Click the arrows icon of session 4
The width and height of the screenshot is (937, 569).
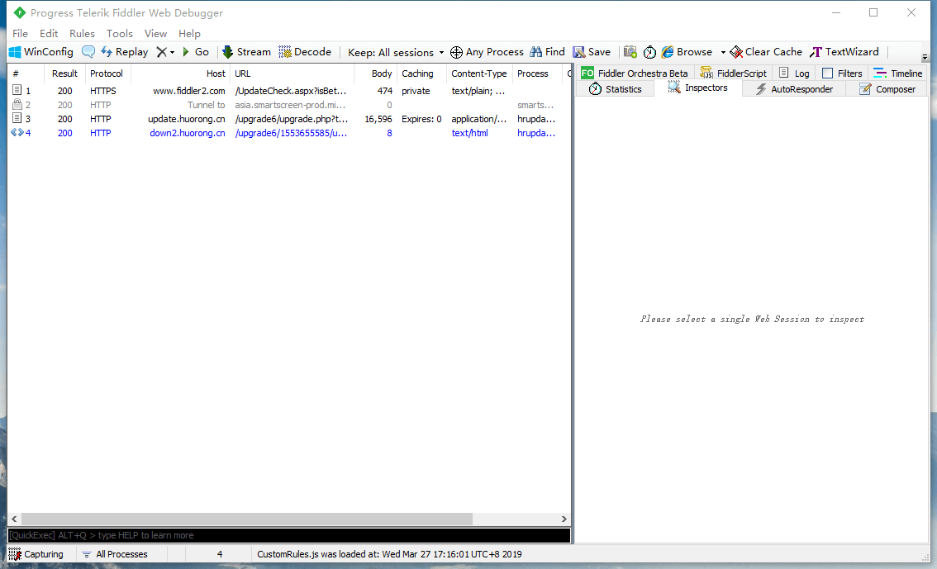(17, 133)
